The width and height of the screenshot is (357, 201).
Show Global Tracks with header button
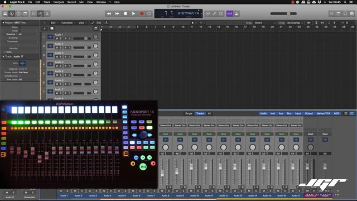pos(96,28)
